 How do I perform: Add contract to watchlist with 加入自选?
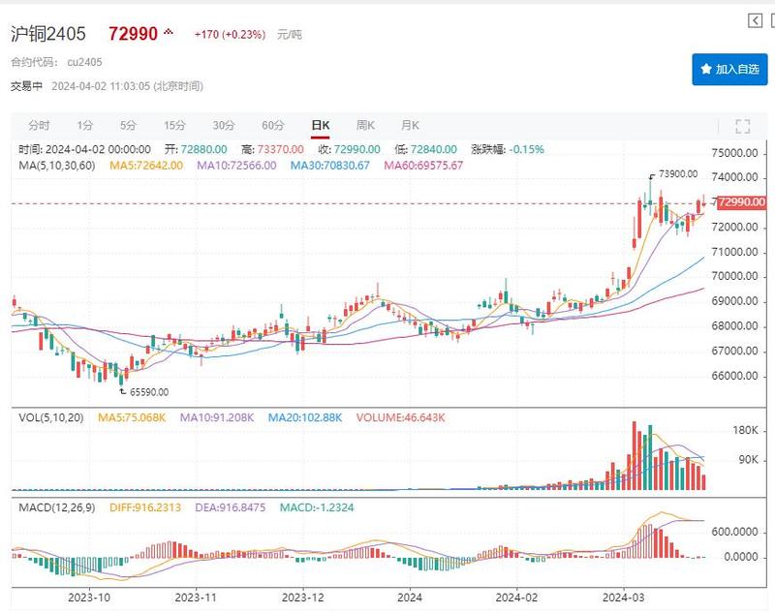point(729,70)
